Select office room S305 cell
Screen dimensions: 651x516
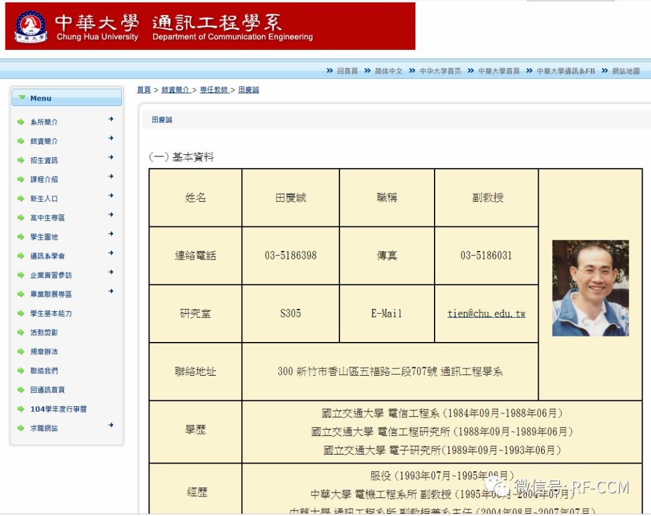point(291,314)
